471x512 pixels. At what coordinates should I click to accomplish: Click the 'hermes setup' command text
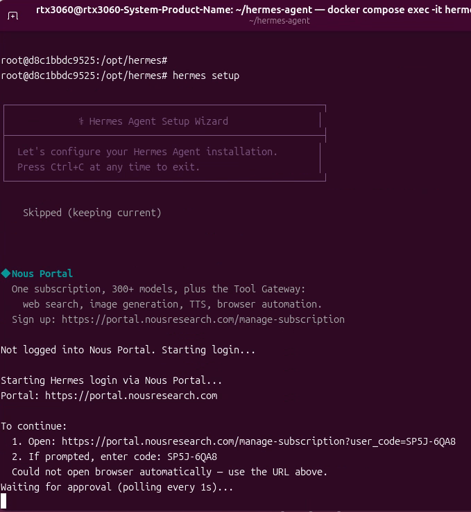tap(206, 76)
